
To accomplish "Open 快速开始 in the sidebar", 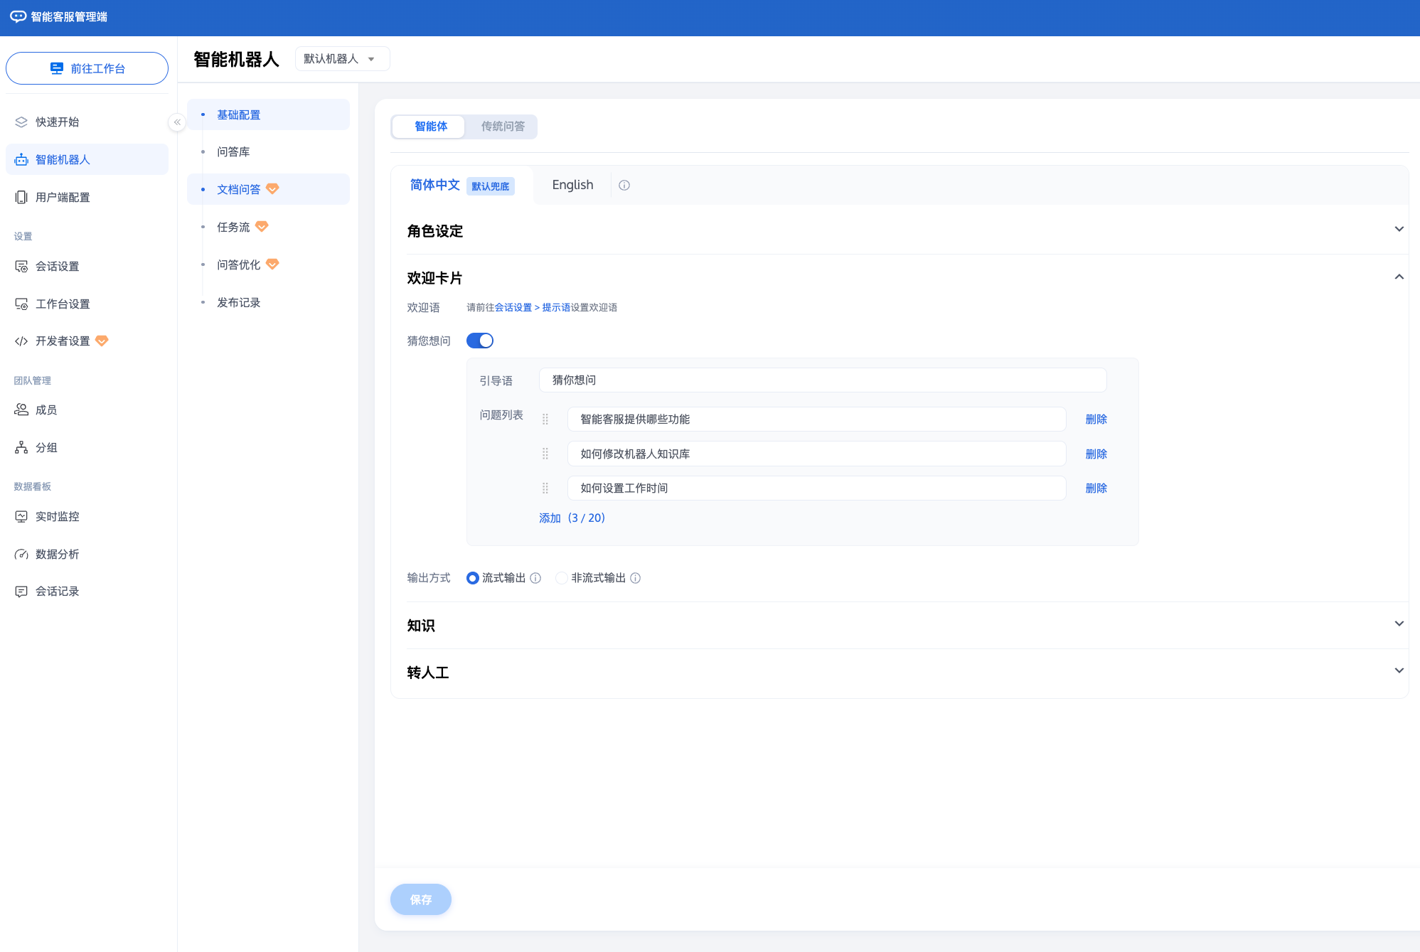I will coord(57,122).
